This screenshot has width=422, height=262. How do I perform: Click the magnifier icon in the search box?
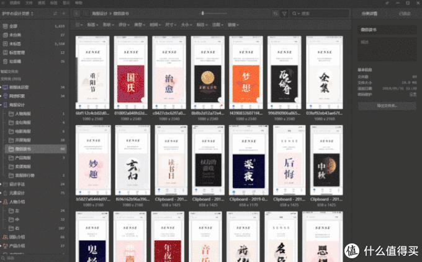(294, 14)
